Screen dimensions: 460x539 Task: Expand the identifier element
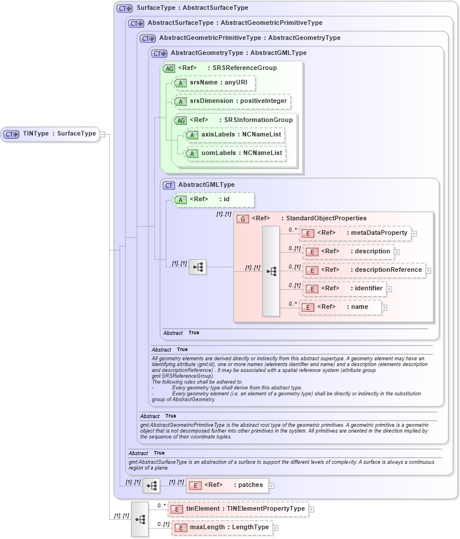coord(389,289)
